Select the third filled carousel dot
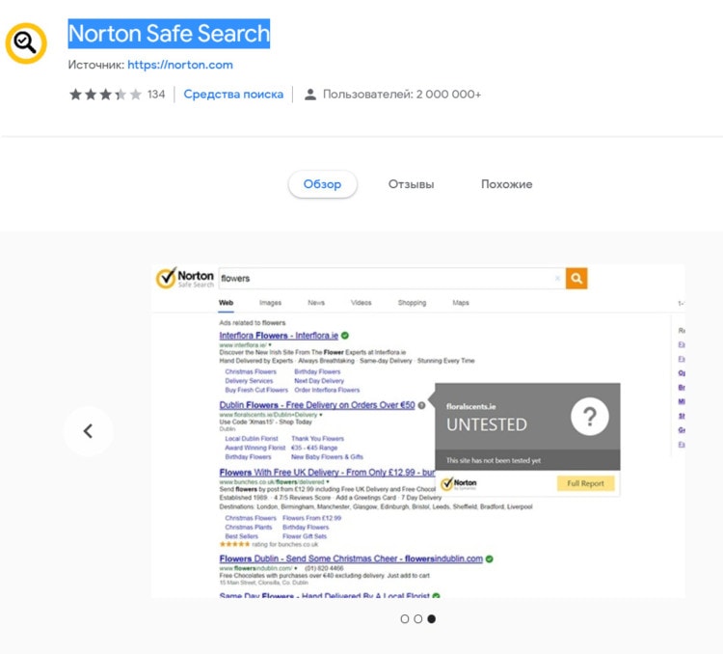The height and width of the screenshot is (654, 723). pyautogui.click(x=432, y=619)
